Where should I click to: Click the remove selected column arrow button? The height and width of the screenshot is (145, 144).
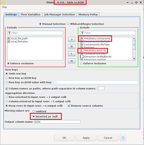pyautogui.click(x=72, y=54)
